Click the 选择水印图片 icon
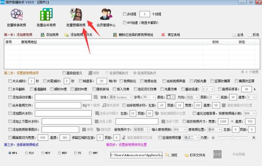Viewport: 262px width, 166px height. [97, 113]
